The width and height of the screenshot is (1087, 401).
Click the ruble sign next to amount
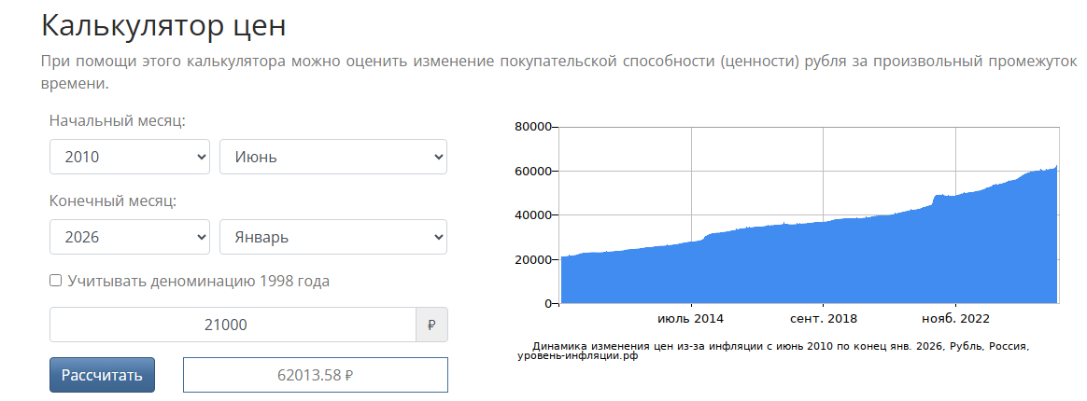431,325
